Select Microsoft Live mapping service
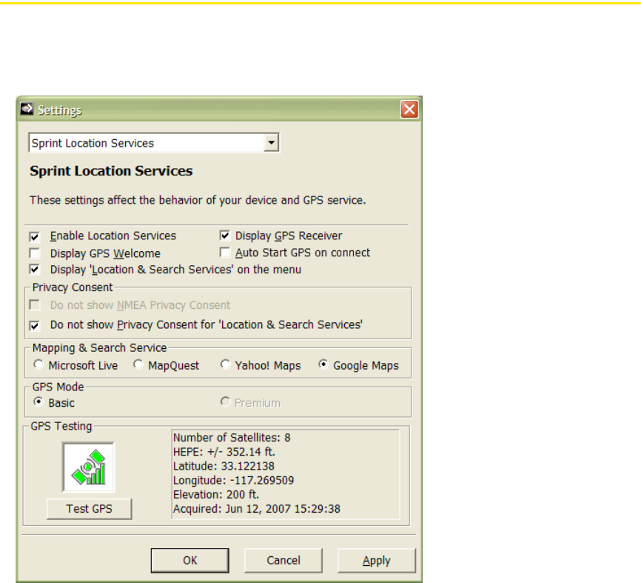641x583 pixels. coord(38,364)
